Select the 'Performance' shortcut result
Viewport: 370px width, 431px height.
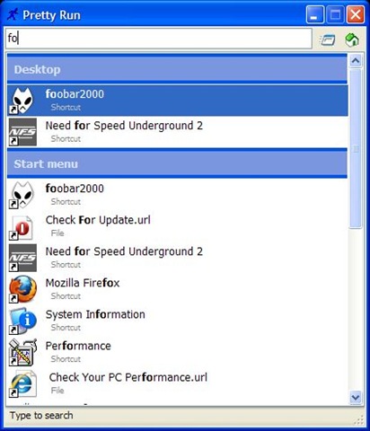78,346
